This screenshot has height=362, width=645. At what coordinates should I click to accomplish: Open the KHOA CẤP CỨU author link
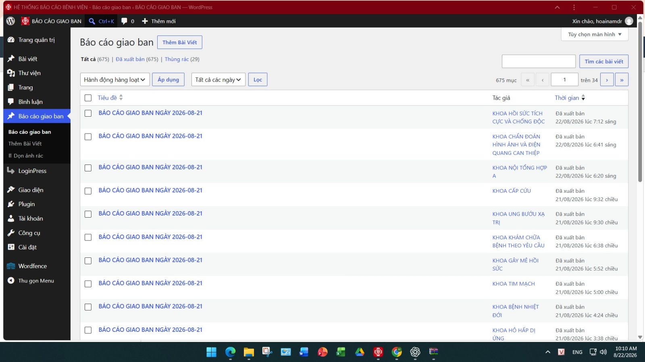[x=512, y=191]
